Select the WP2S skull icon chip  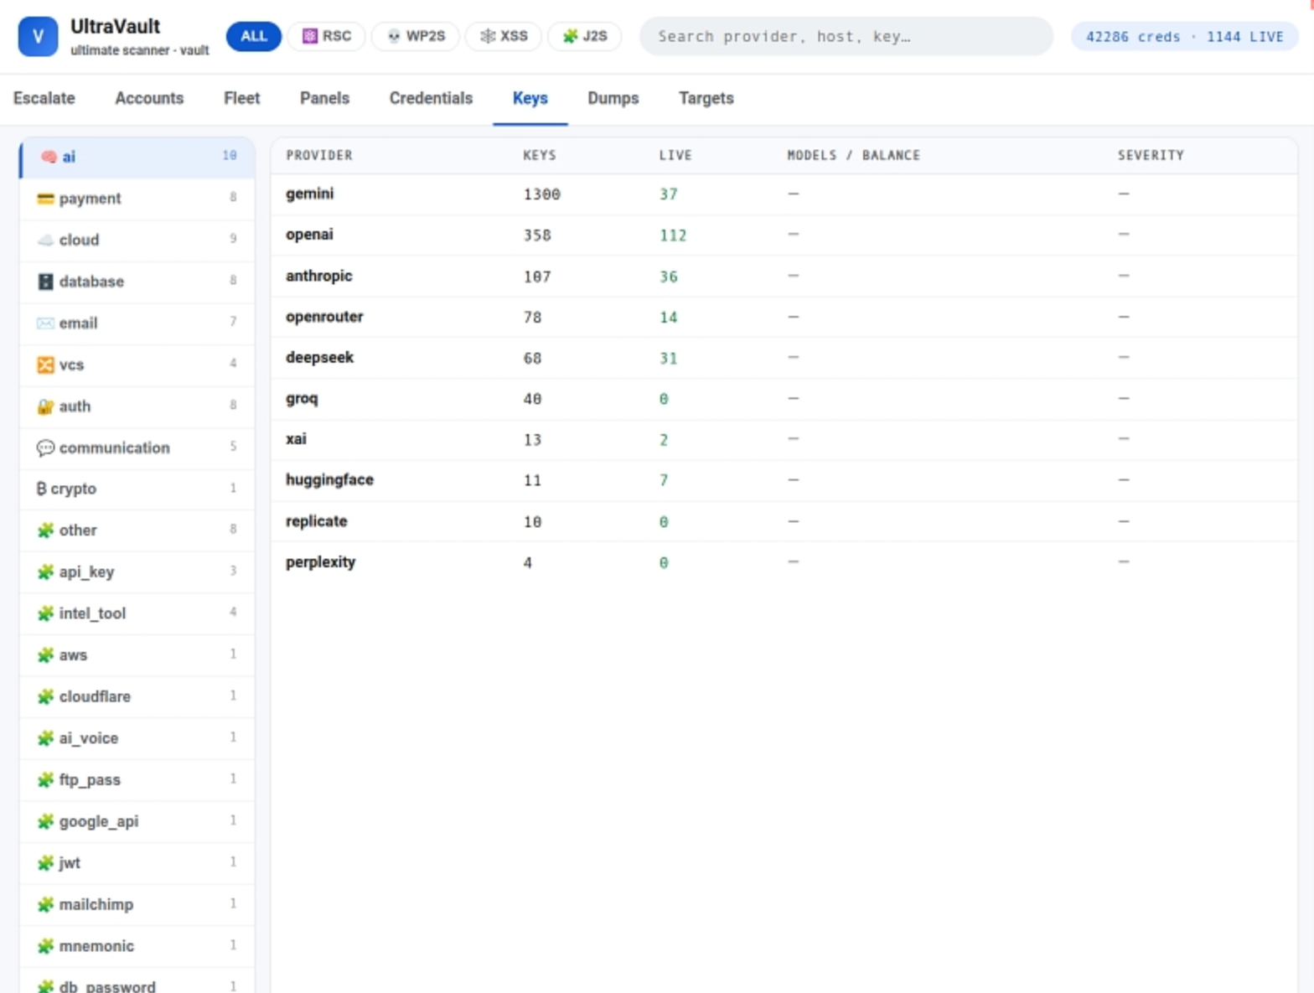(x=393, y=36)
